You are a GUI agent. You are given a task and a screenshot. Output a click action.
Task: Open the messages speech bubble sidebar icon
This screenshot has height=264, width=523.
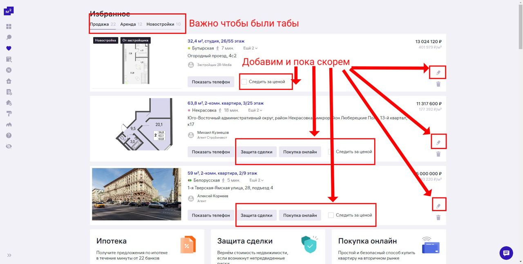[x=9, y=37]
